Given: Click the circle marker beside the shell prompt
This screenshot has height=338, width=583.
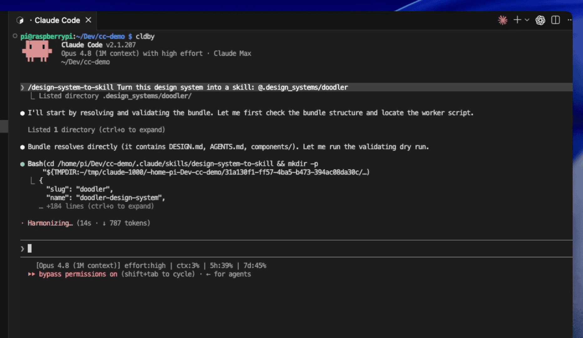Looking at the screenshot, I should click(x=15, y=36).
